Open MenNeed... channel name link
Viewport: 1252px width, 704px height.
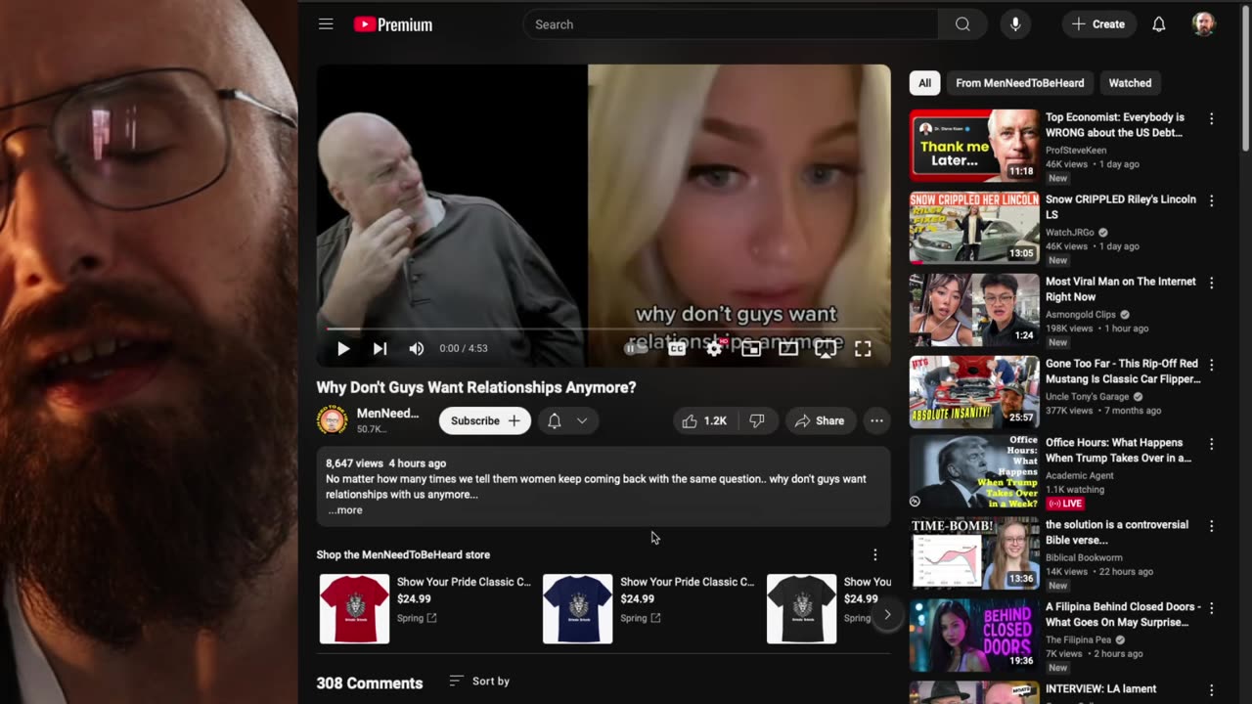click(x=387, y=414)
